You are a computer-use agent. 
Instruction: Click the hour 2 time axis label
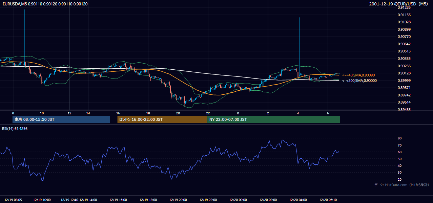click(268, 113)
